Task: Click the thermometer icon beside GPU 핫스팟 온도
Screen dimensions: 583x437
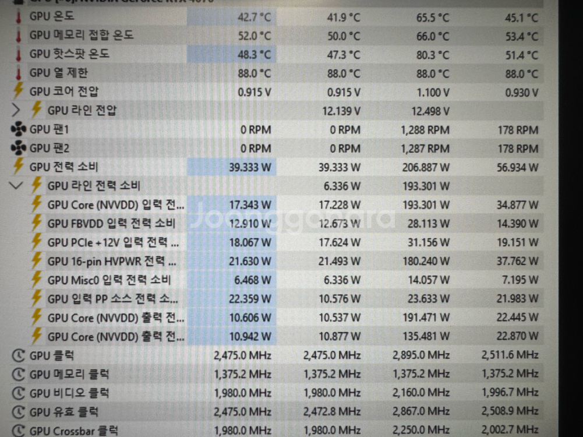Action: click(x=18, y=55)
